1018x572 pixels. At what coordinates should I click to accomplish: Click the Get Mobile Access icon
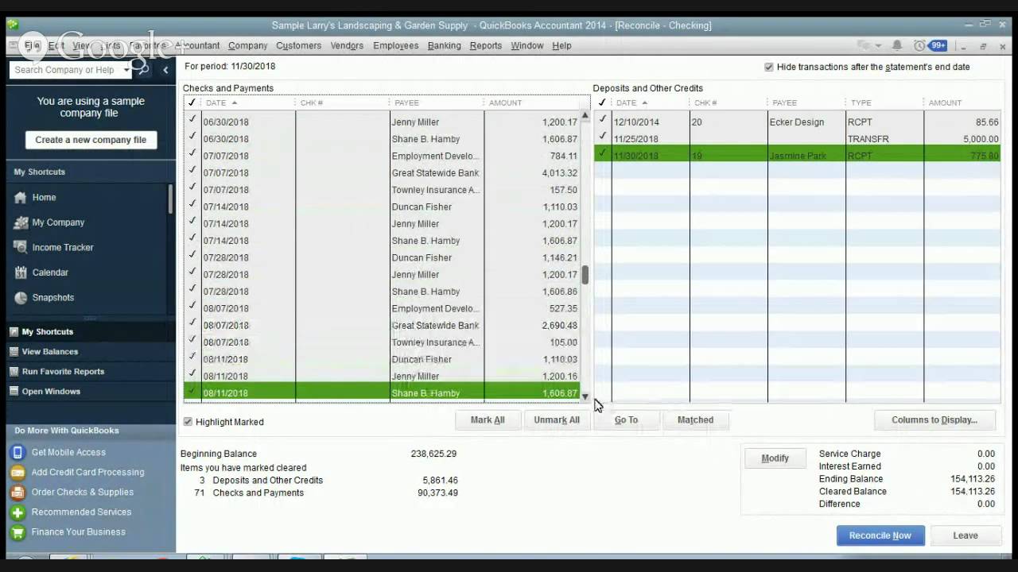17,452
